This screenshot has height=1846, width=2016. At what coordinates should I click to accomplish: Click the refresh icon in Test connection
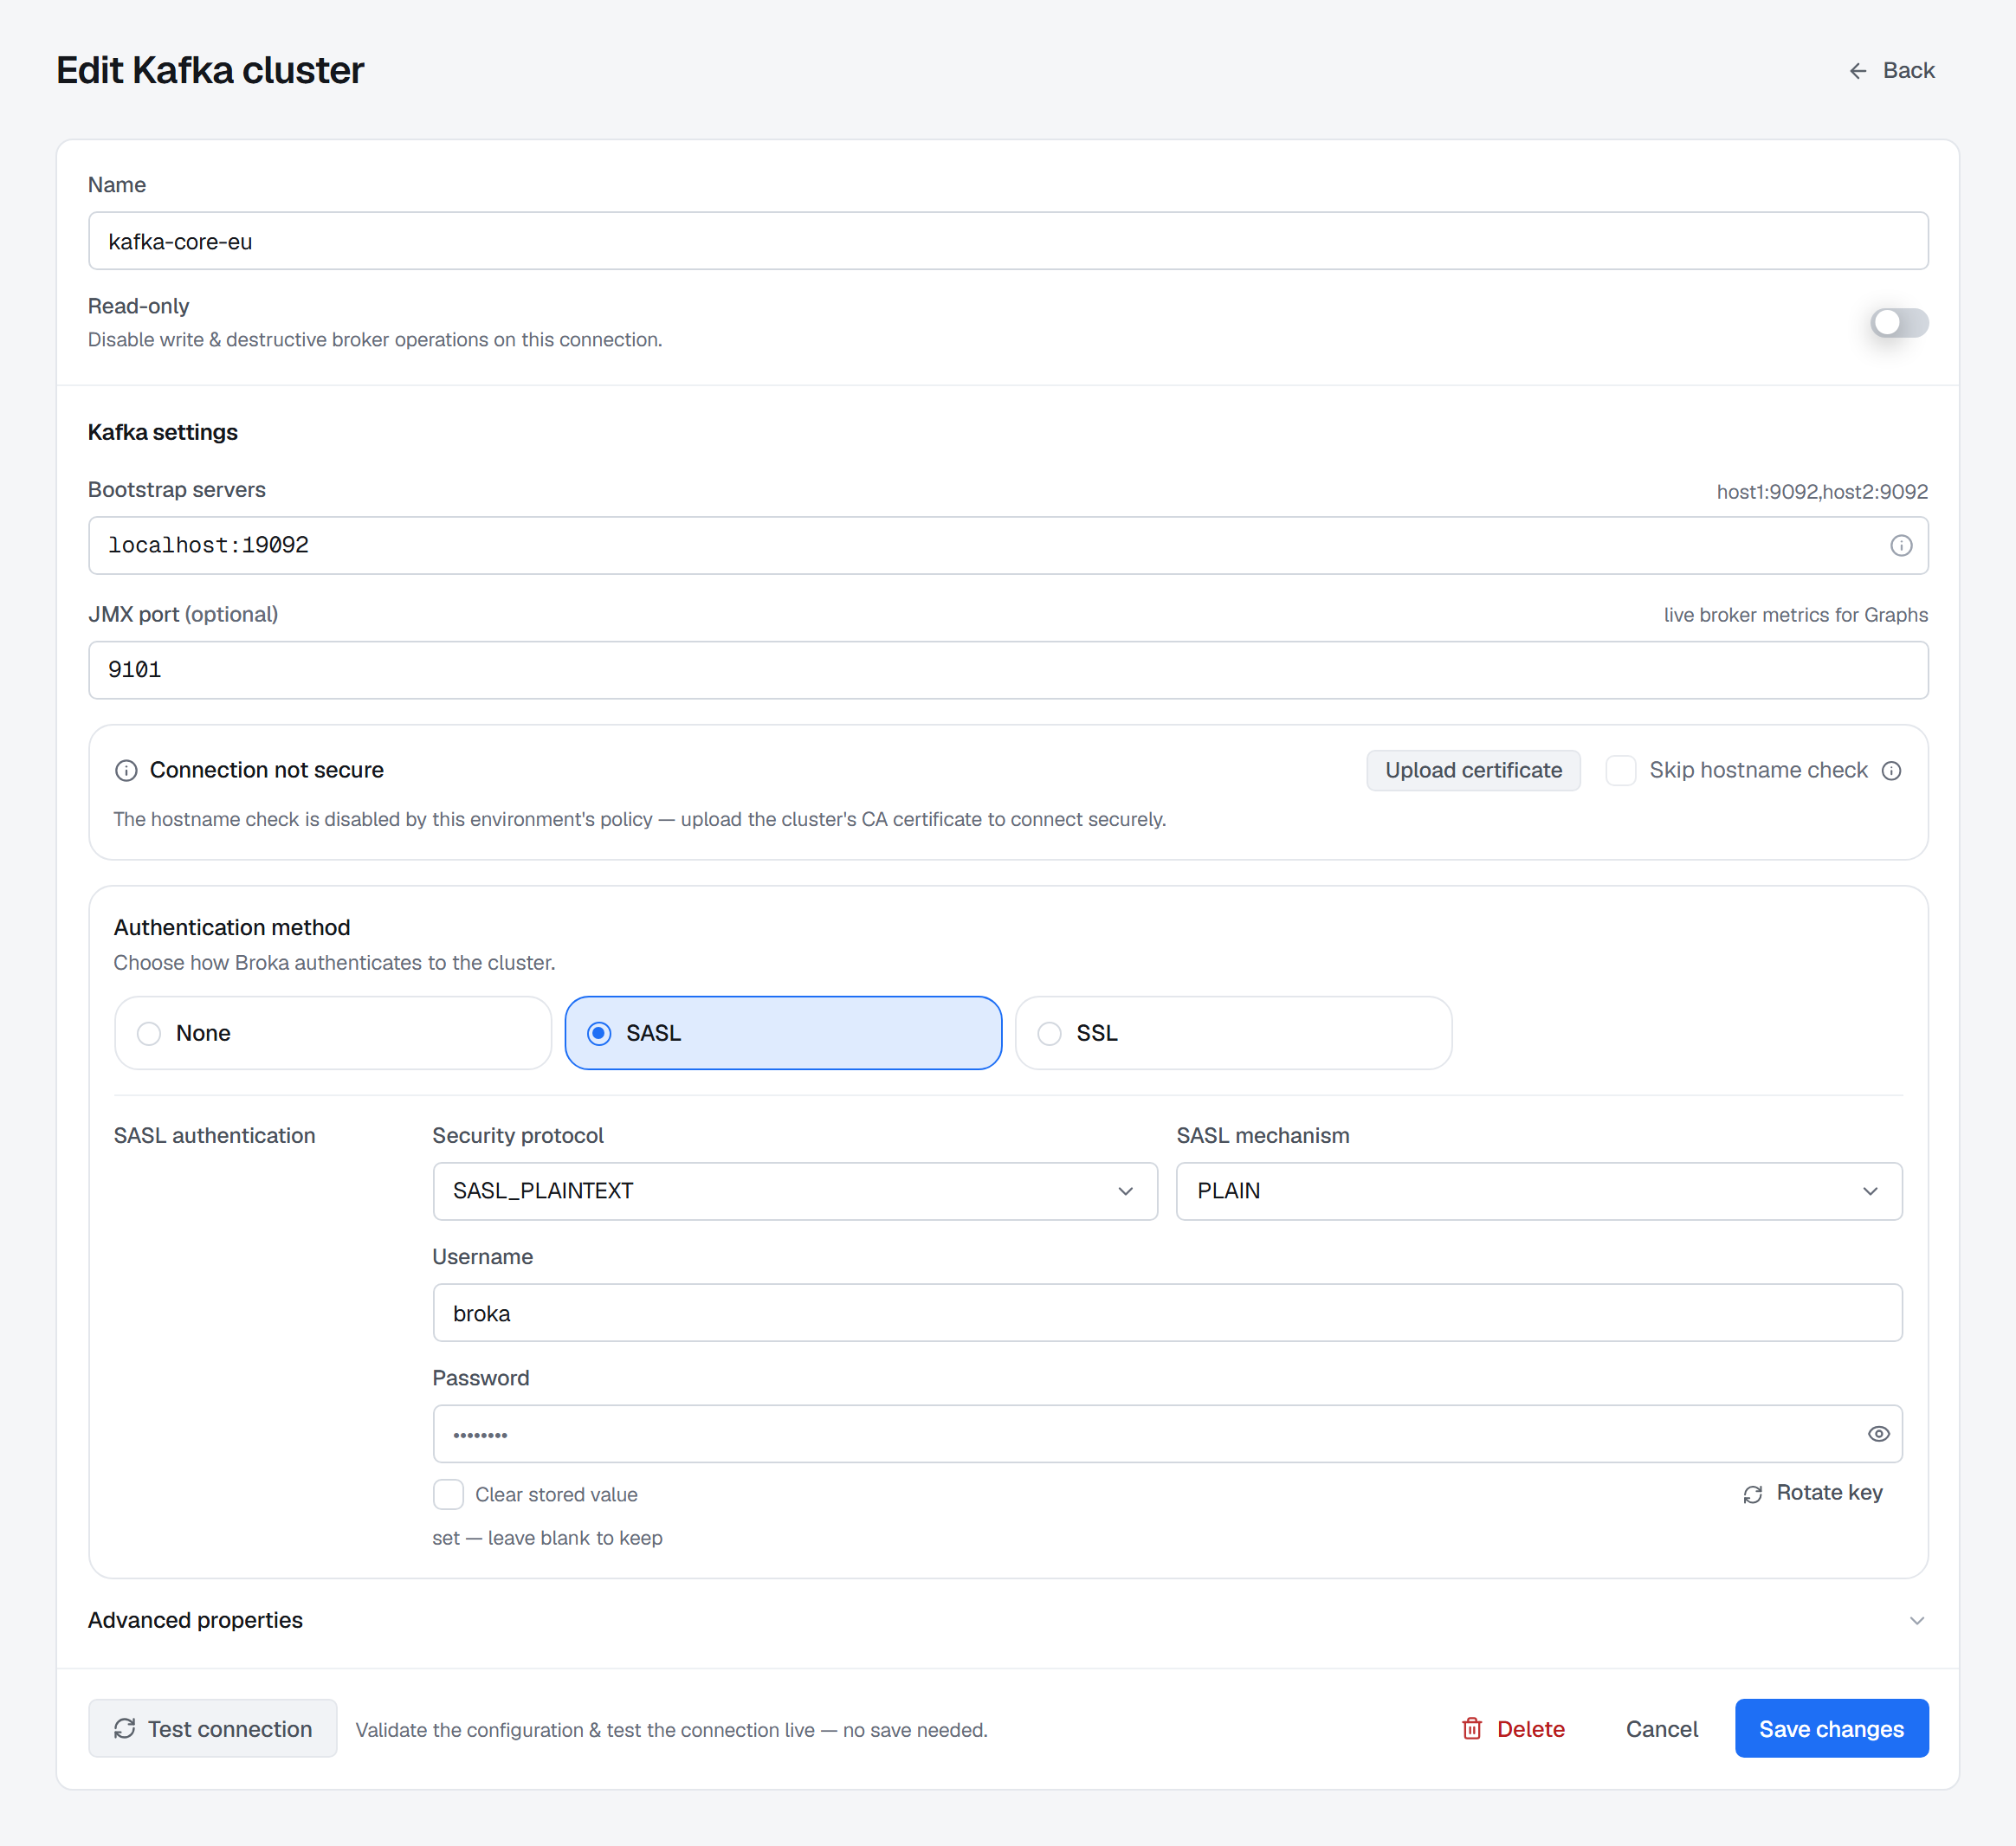click(x=125, y=1728)
